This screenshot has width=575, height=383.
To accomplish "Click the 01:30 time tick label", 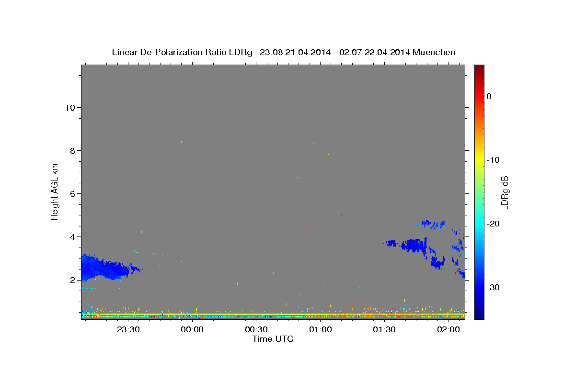I will coord(384,329).
